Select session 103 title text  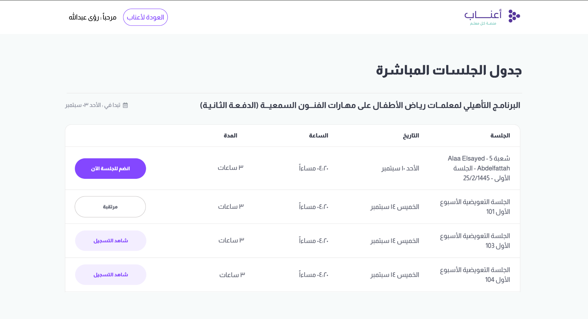click(475, 241)
